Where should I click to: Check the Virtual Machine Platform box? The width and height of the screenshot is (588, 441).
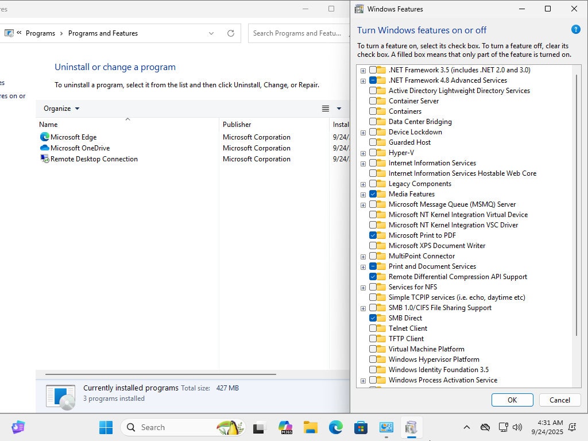pos(373,349)
